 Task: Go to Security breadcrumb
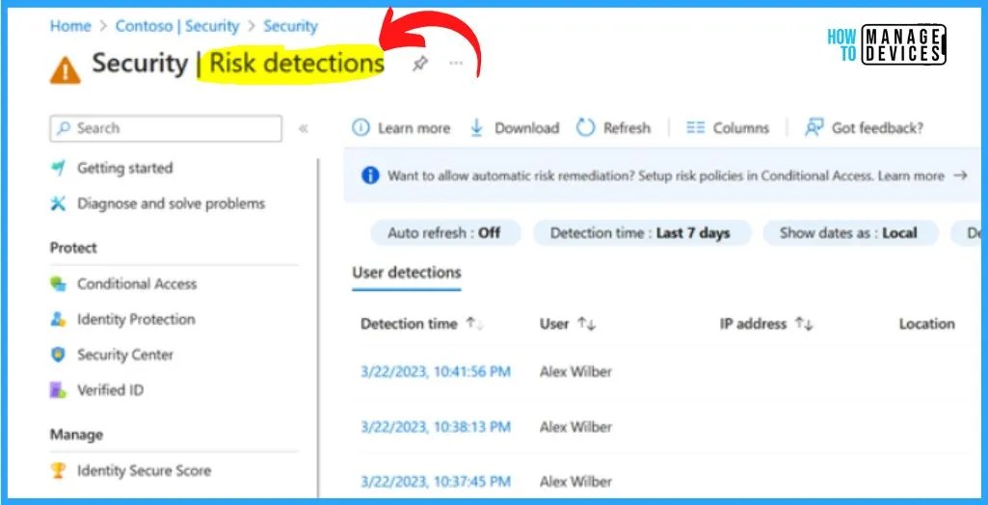tap(290, 26)
